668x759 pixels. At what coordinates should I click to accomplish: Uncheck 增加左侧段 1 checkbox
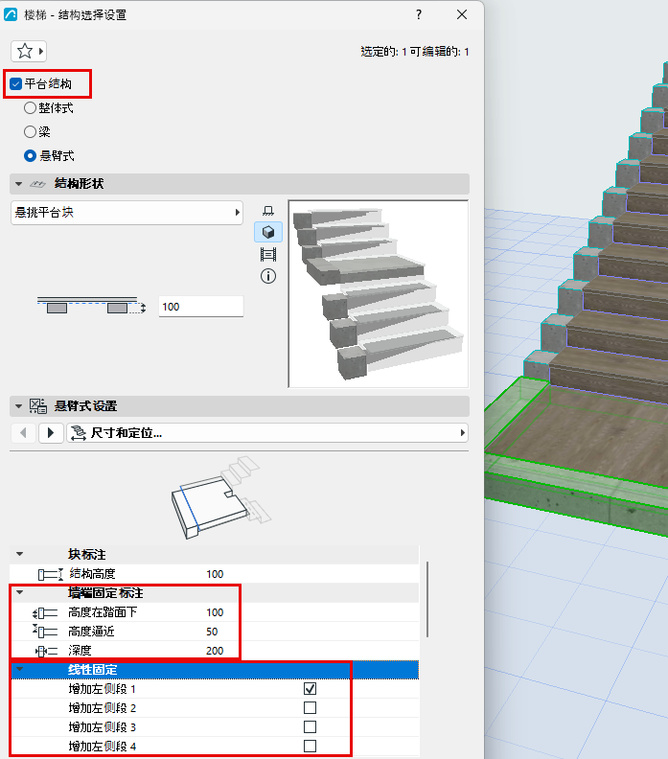click(x=310, y=688)
